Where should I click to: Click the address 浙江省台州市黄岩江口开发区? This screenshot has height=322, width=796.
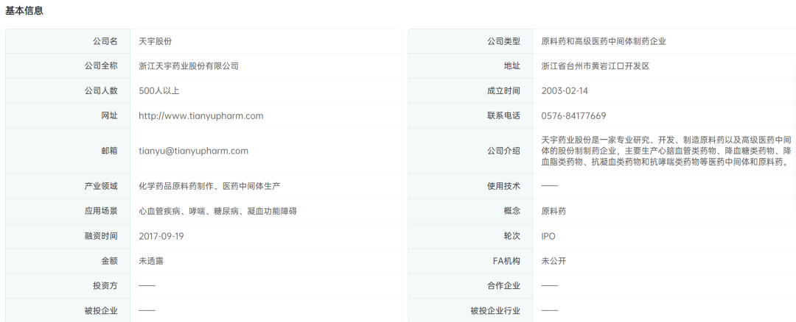596,66
